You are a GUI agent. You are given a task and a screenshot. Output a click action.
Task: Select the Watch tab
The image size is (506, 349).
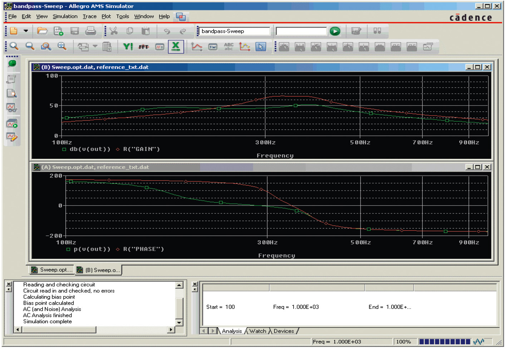(x=258, y=331)
